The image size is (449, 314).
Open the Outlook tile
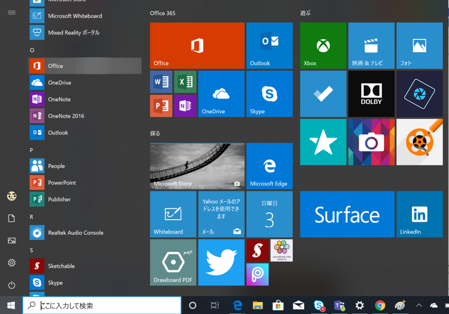[270, 46]
